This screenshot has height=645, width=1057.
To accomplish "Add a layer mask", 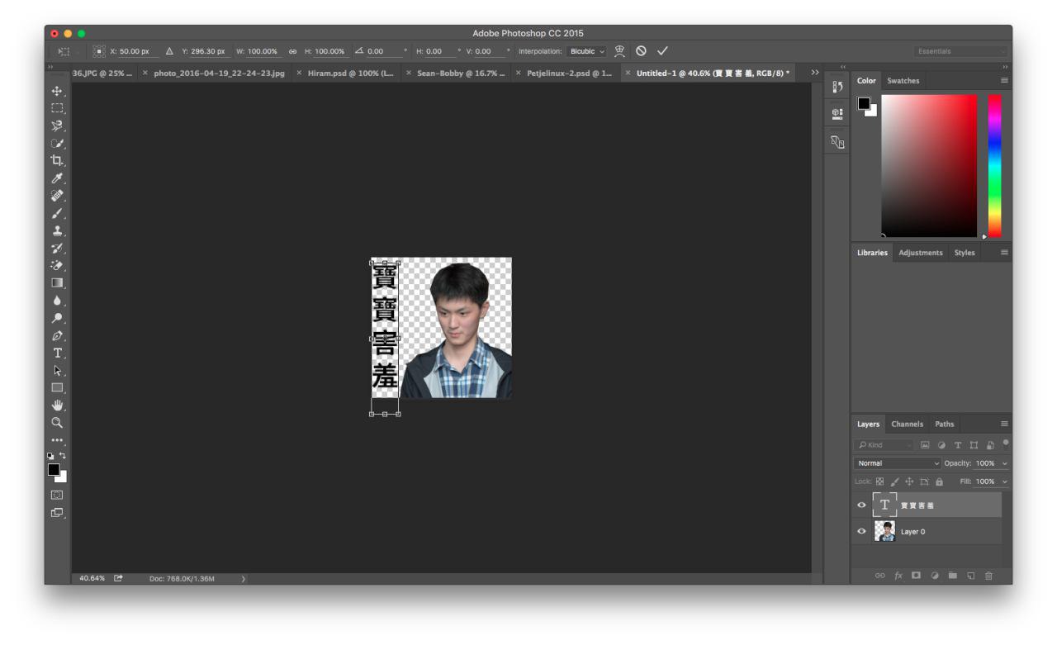I will pos(916,576).
